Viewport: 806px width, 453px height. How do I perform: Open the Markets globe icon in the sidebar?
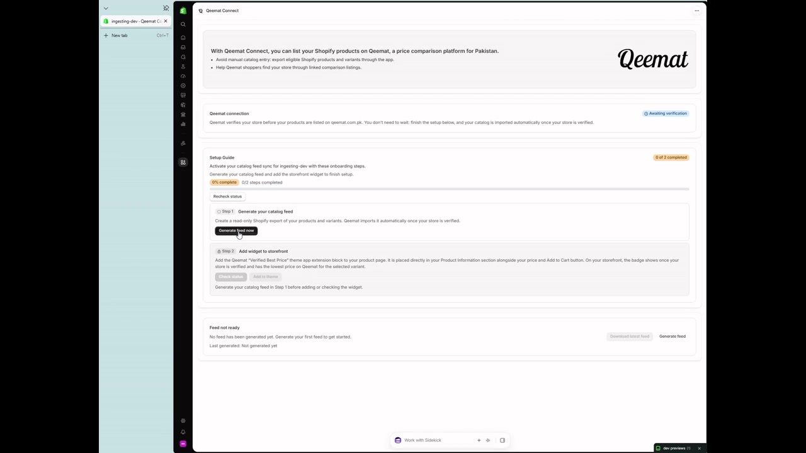pos(183,105)
